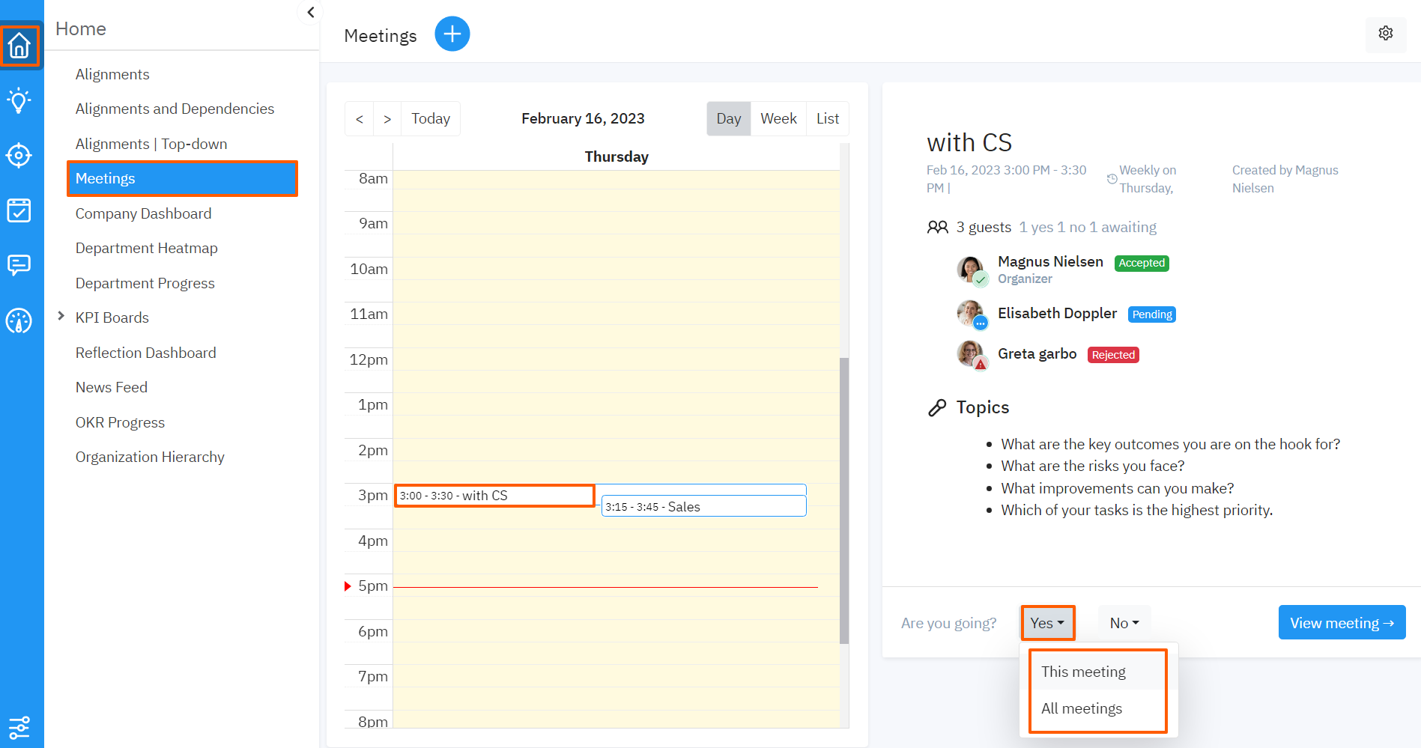This screenshot has height=748, width=1421.
Task: Open Department Heatmap from the sidebar
Action: (146, 248)
